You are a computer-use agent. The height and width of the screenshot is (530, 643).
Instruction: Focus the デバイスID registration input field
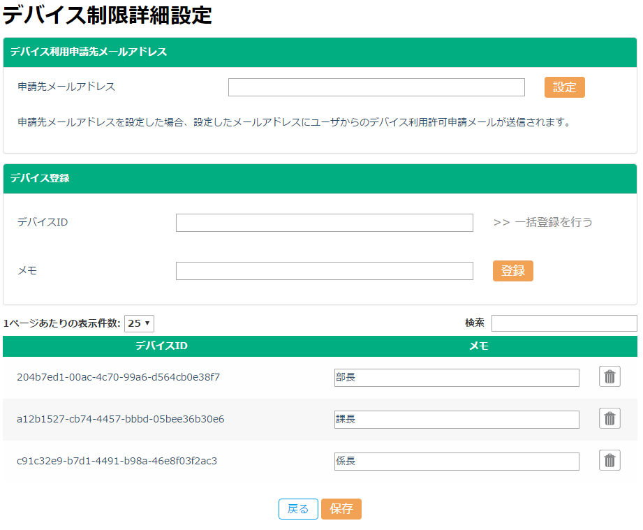[325, 223]
